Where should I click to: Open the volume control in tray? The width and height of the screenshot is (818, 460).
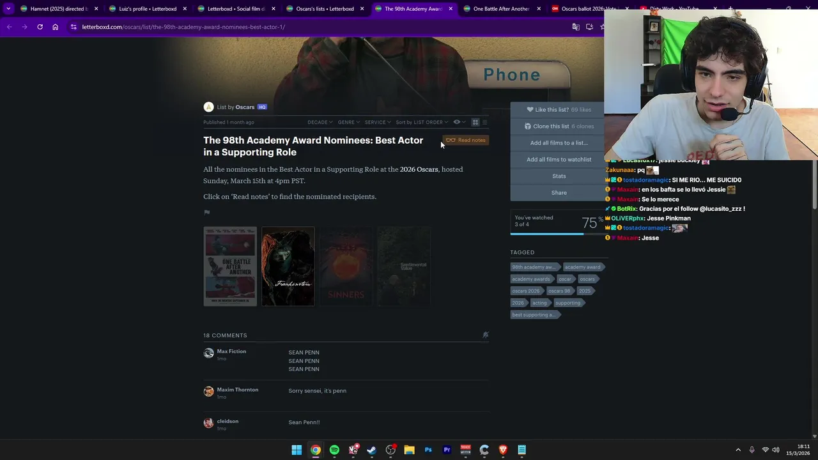pos(775,450)
